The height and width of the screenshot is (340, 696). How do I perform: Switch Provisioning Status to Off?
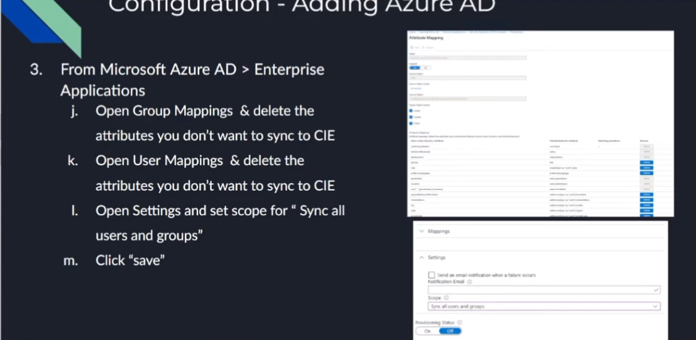click(450, 331)
